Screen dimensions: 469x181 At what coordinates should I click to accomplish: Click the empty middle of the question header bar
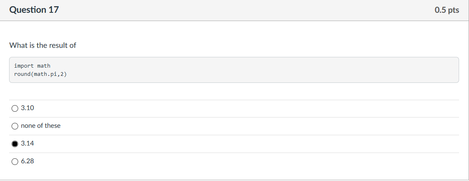239,10
